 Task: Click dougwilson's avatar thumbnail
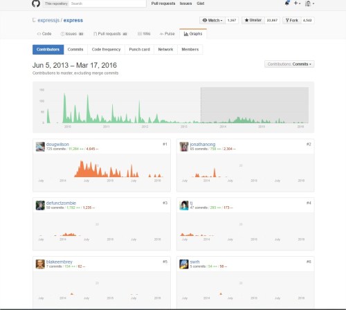40,147
